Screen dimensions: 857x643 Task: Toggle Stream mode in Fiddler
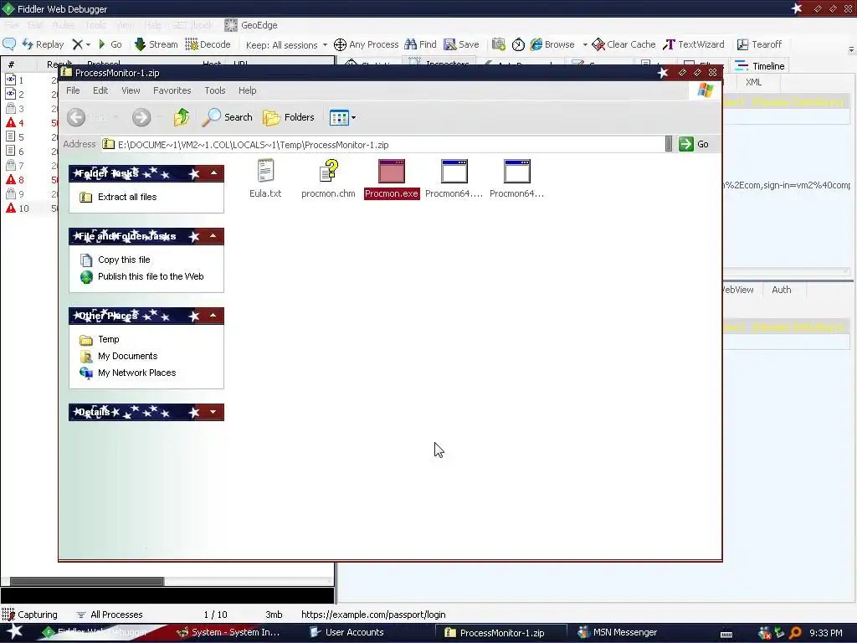pyautogui.click(x=157, y=44)
